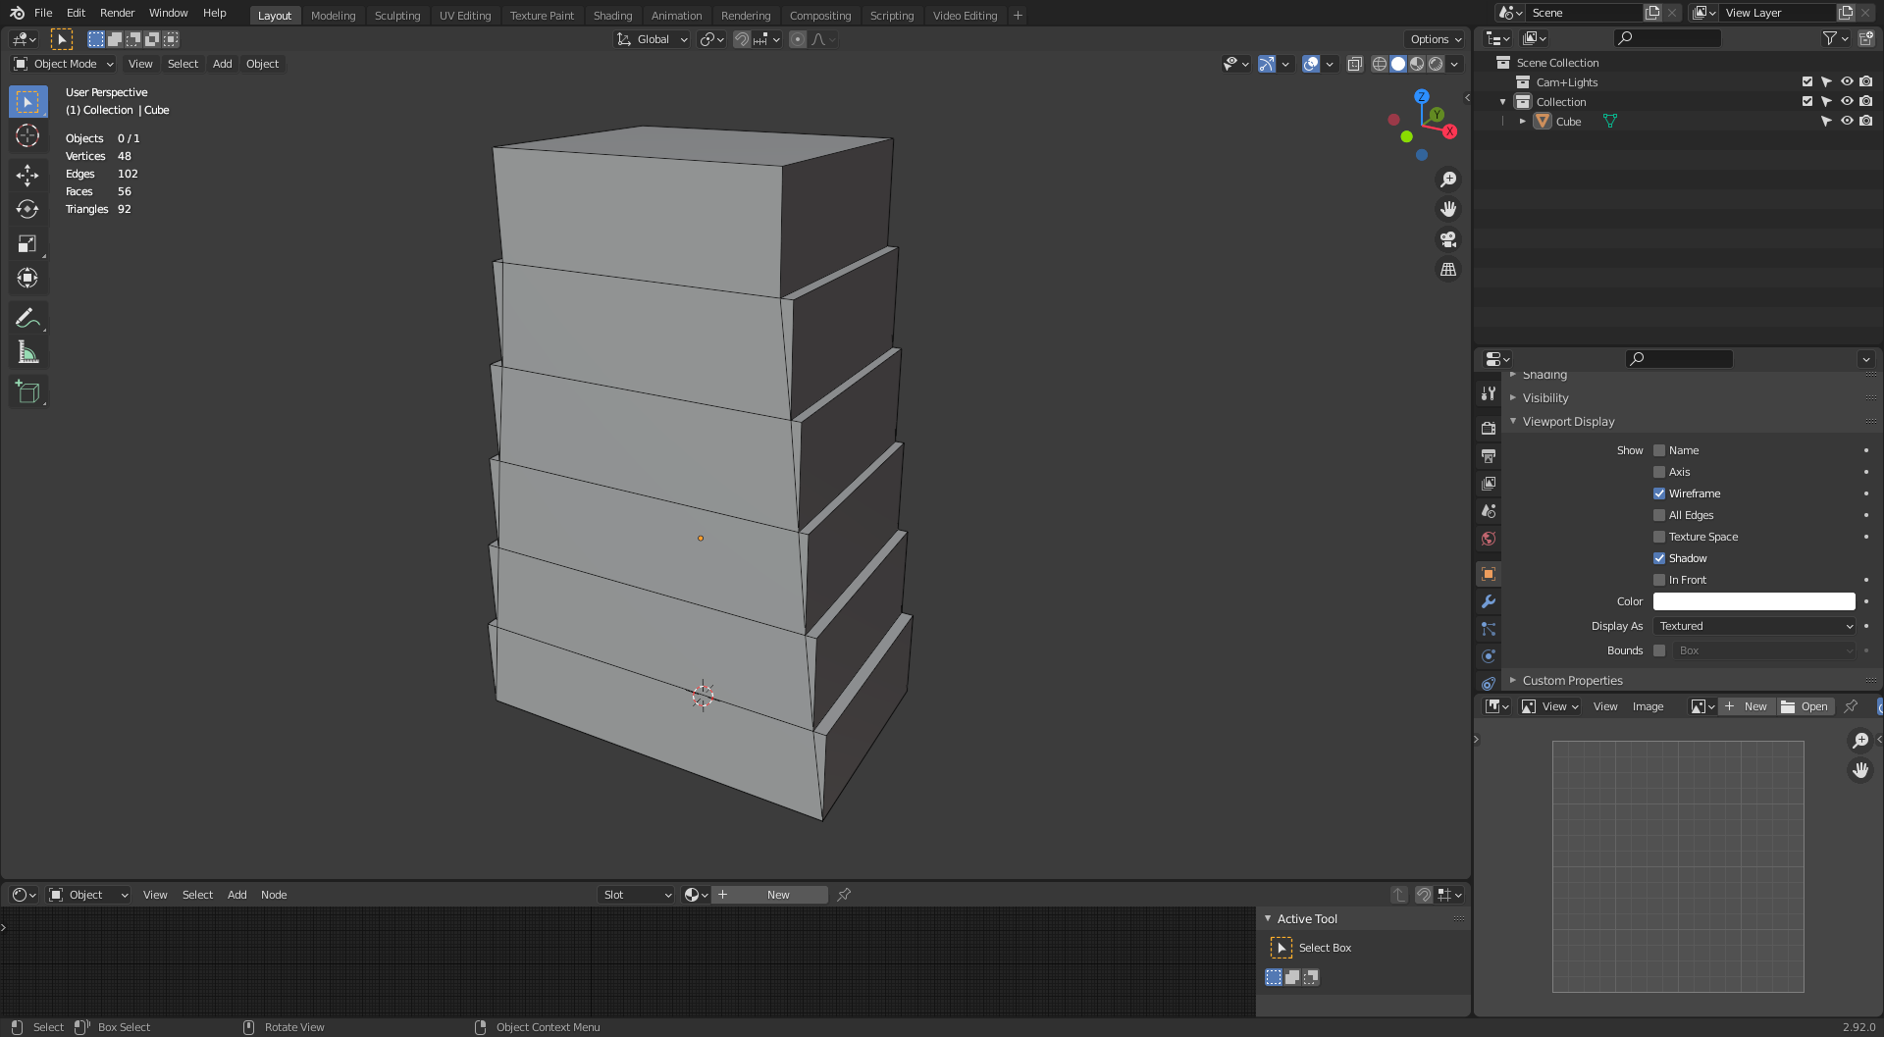
Task: Switch to the Sculpting workspace tab
Action: coord(396,16)
